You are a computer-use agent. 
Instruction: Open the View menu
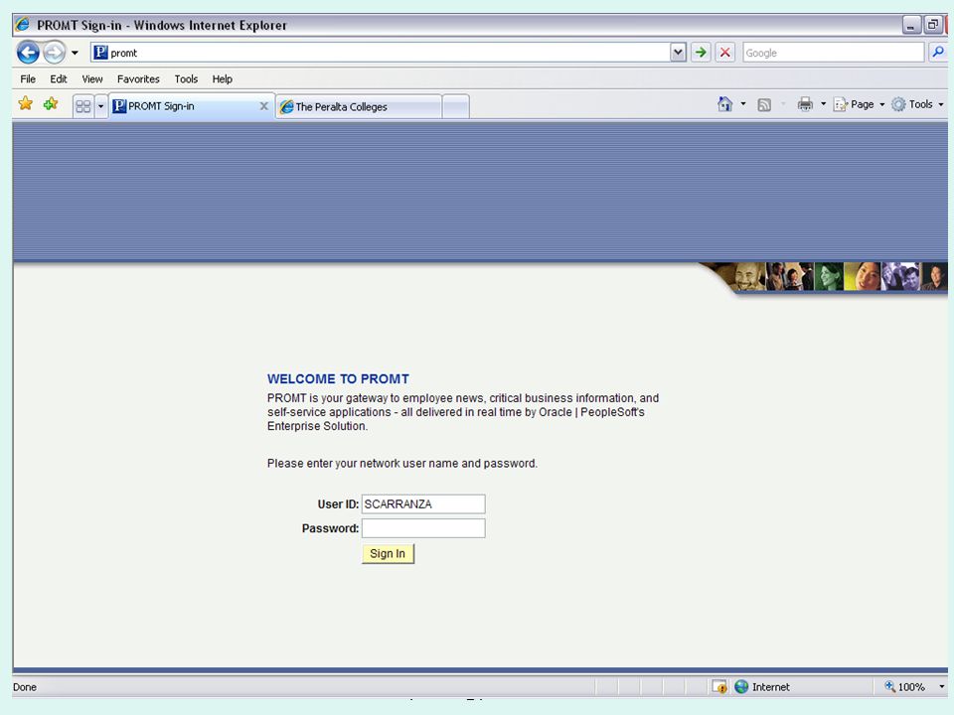92,79
